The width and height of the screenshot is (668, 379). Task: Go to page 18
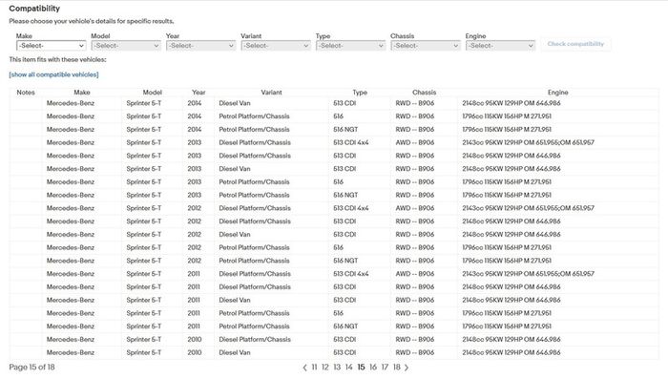tap(397, 367)
